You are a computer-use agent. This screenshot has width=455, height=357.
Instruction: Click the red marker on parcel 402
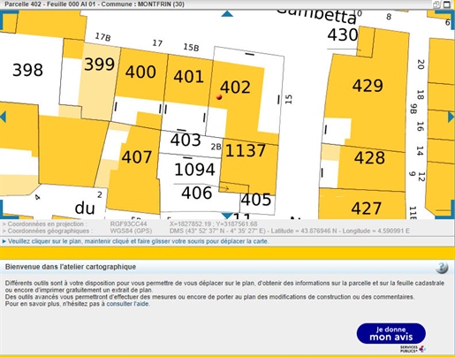219,96
